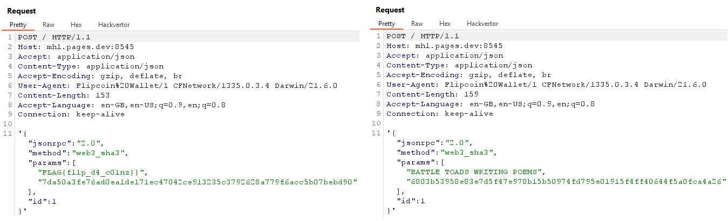This screenshot has width=728, height=221.
Task: Place cursor on the hash starting with 6803b53
Action: point(566,182)
